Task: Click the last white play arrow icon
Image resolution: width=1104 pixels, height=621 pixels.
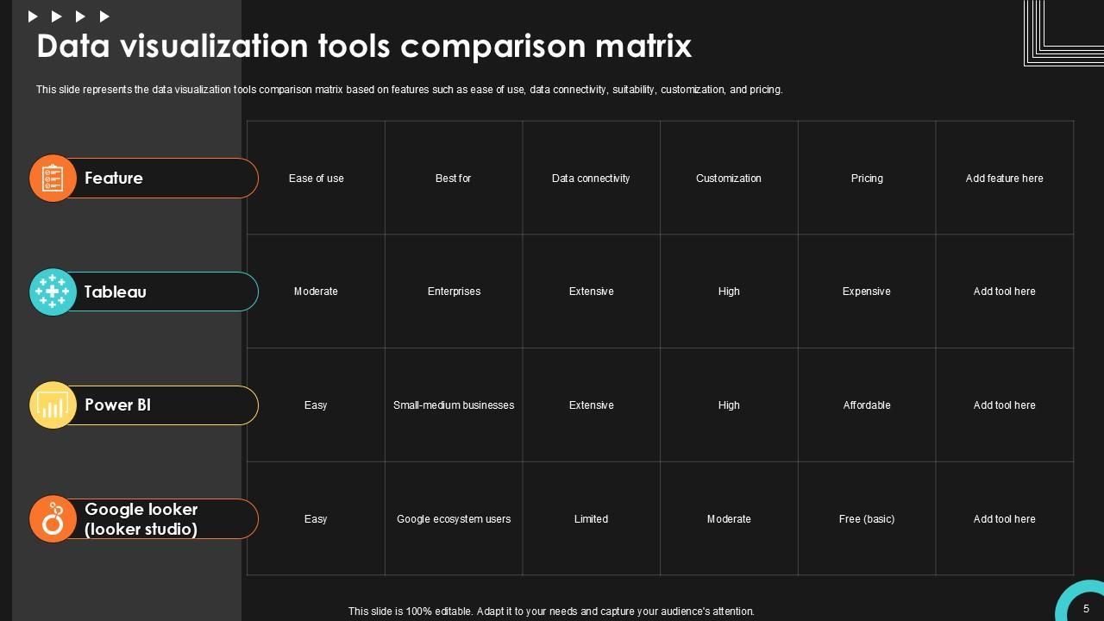Action: [x=104, y=16]
